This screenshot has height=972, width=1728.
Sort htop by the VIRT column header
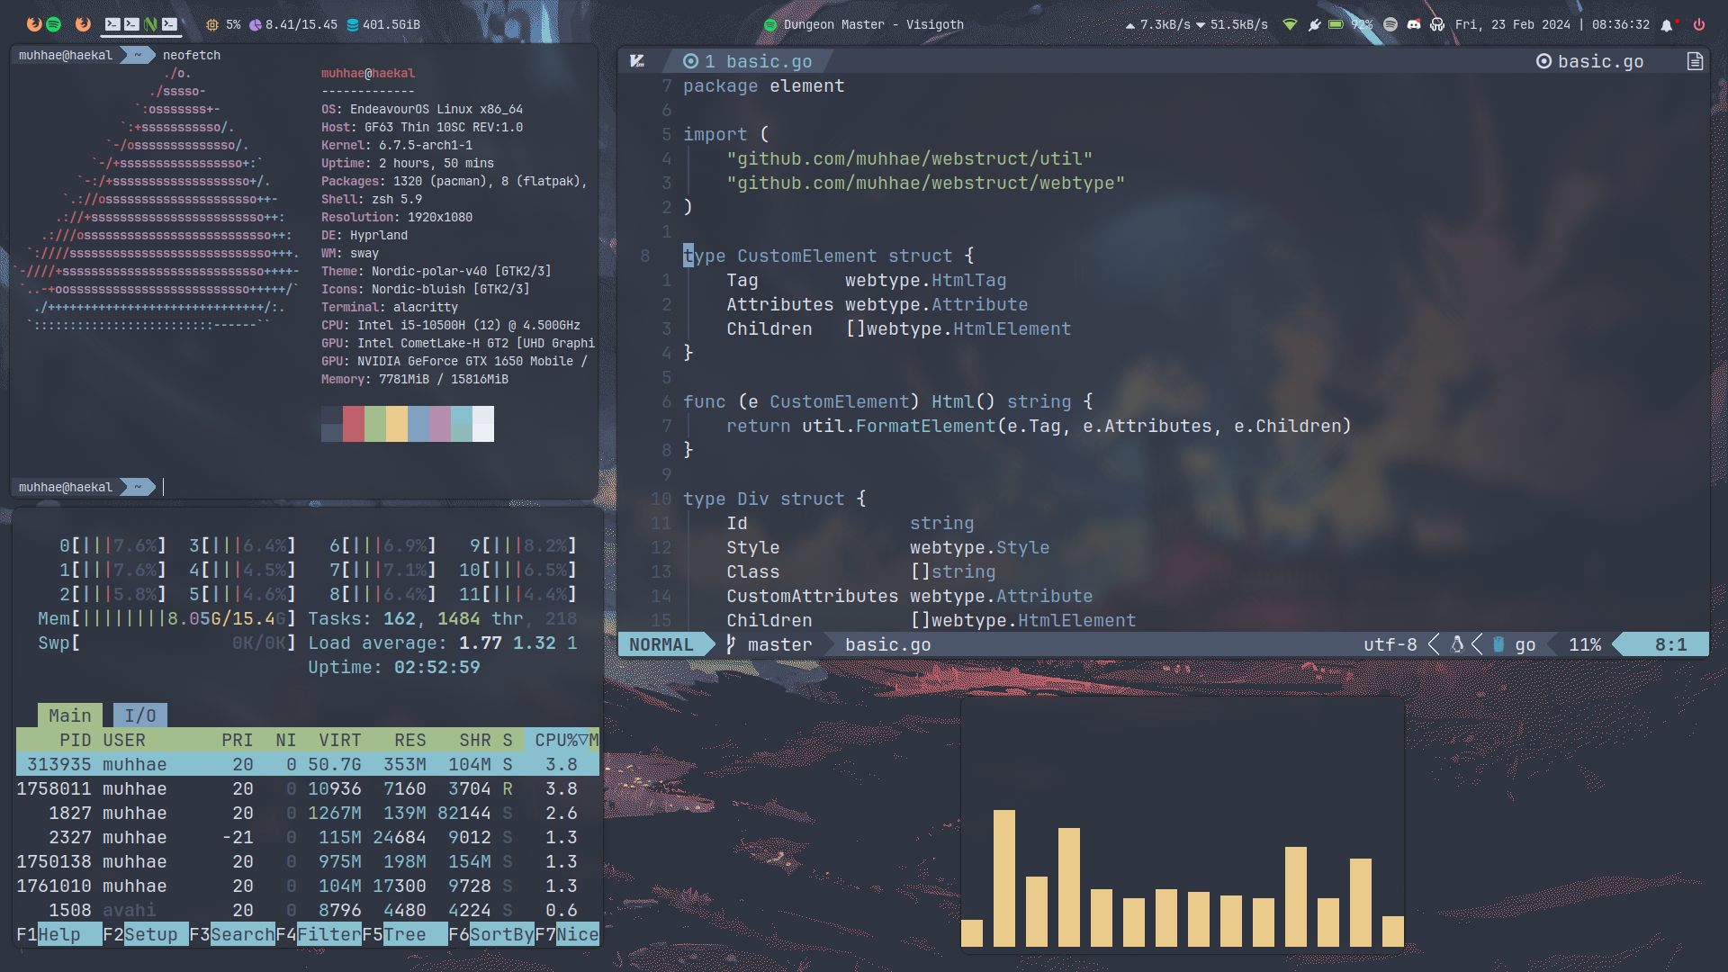point(340,740)
